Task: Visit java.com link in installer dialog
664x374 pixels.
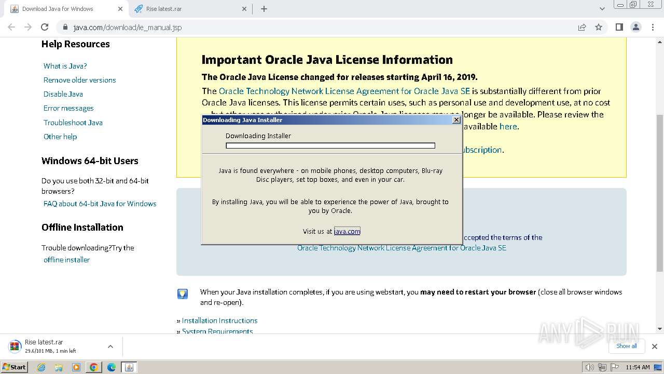Action: [347, 231]
